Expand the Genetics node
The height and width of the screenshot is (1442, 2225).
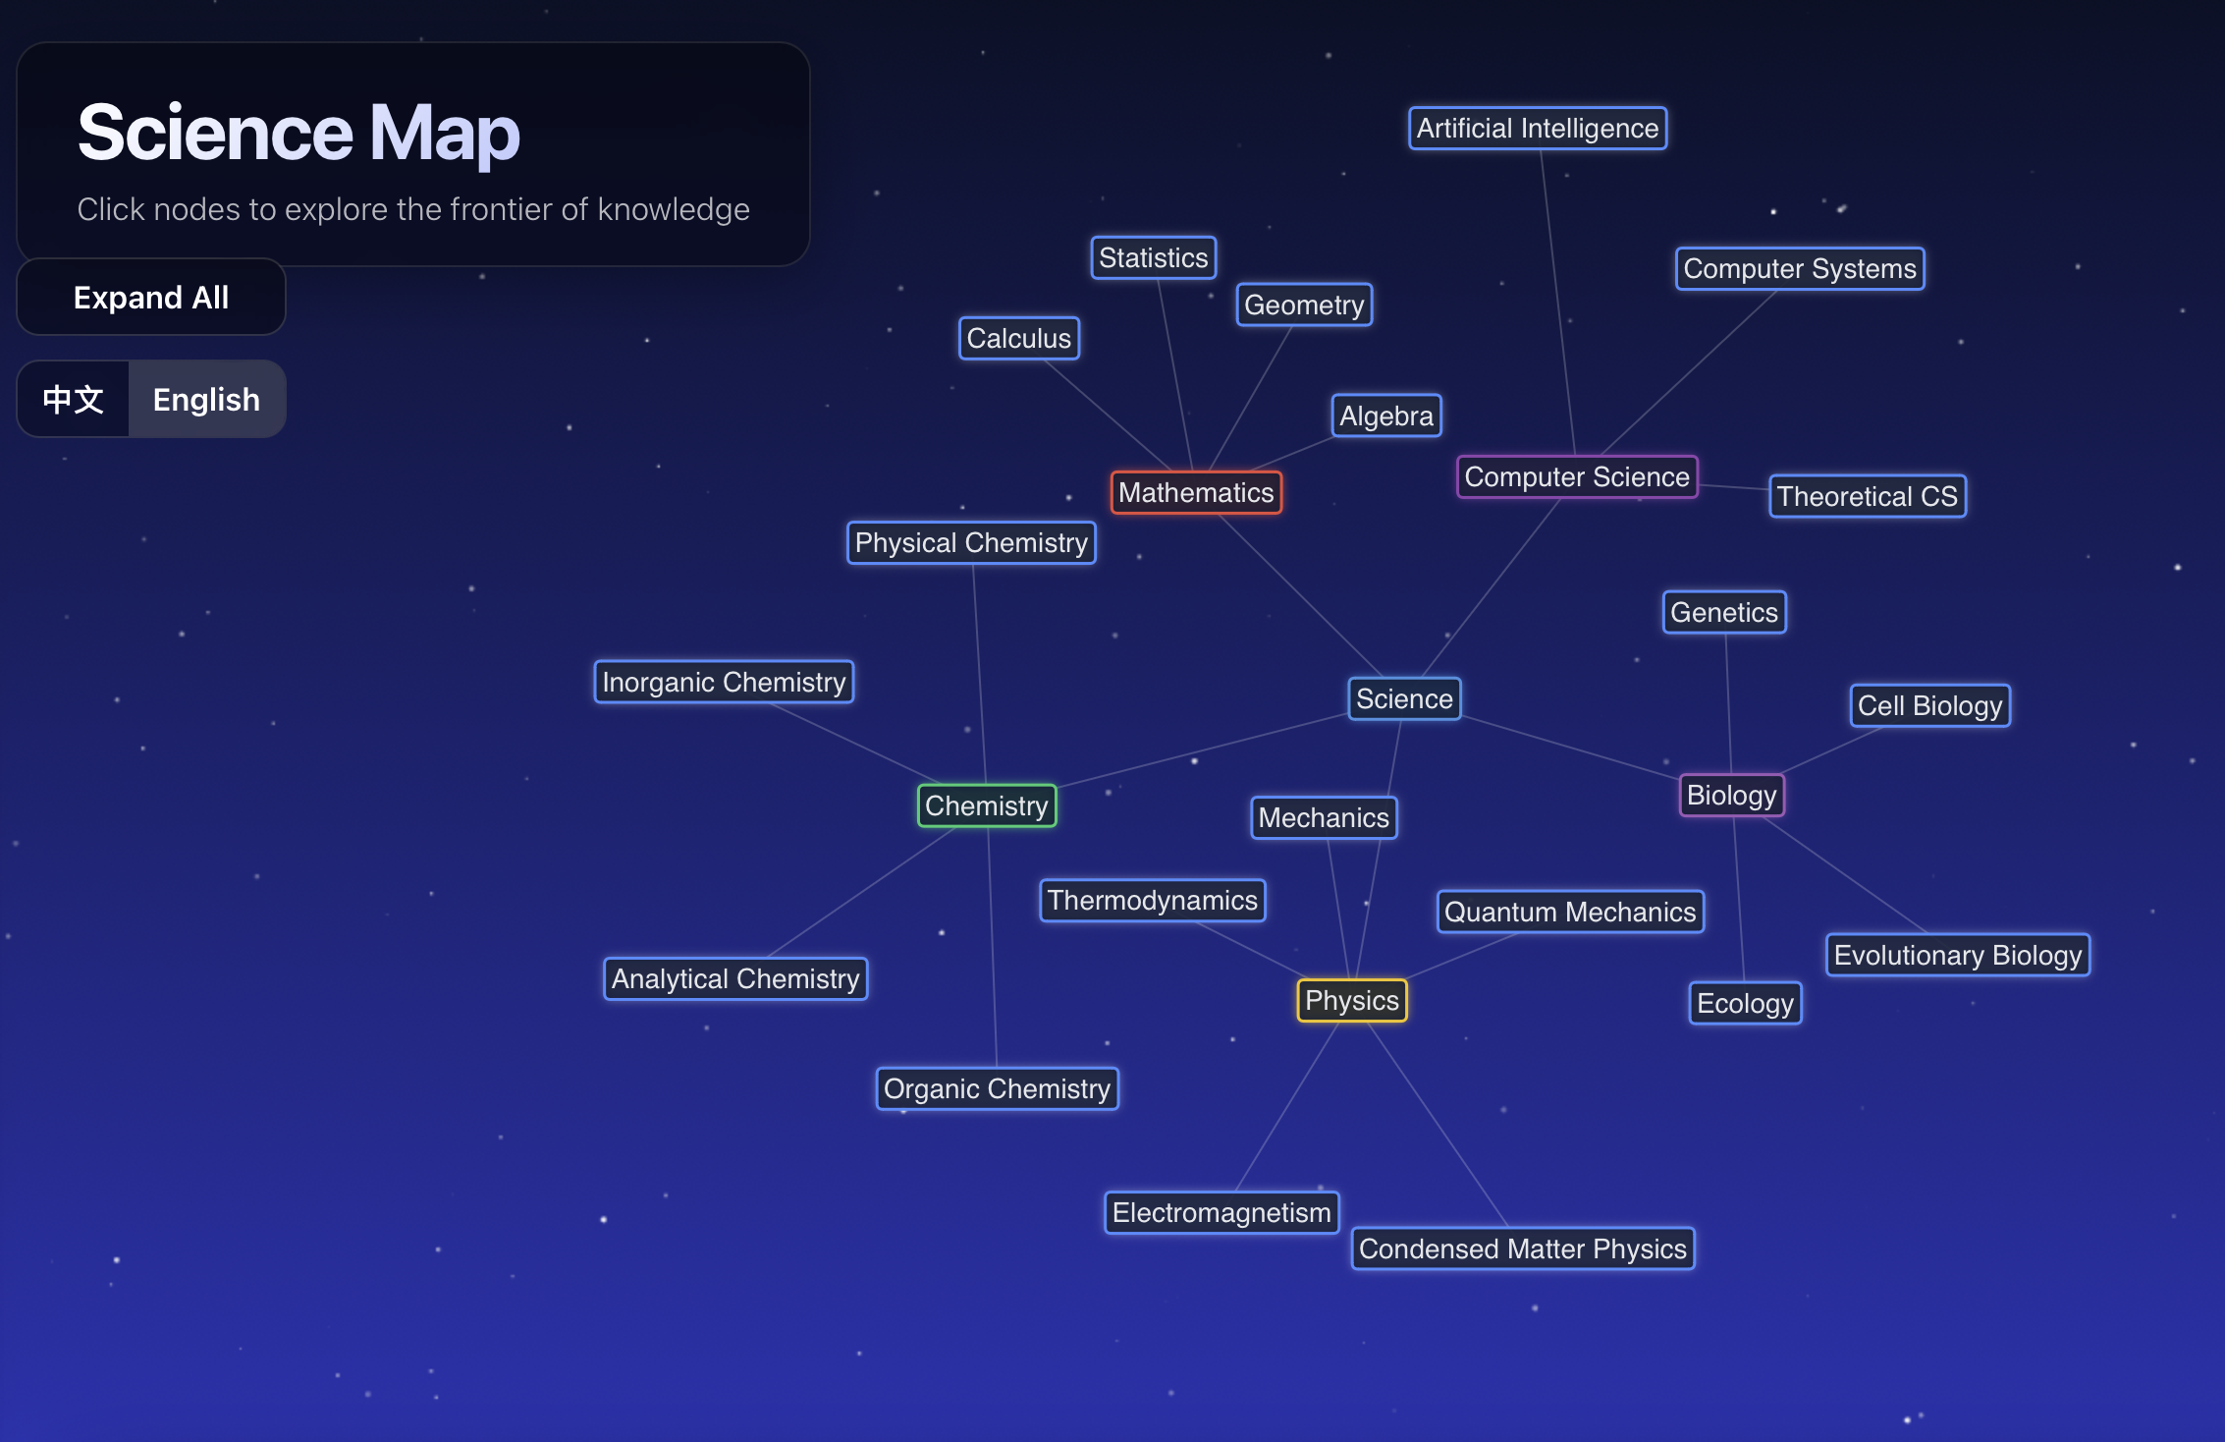[x=1724, y=611]
